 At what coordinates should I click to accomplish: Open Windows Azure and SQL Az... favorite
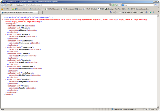click(x=71, y=9)
